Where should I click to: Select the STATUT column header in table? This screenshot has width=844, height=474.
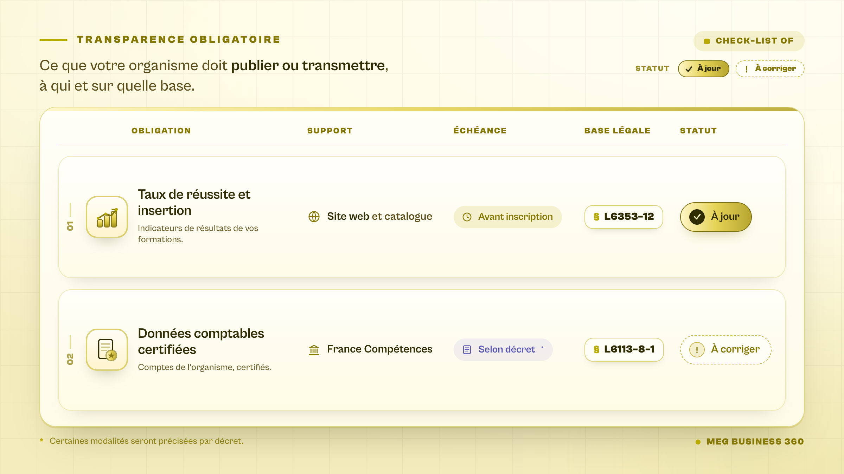tap(698, 131)
